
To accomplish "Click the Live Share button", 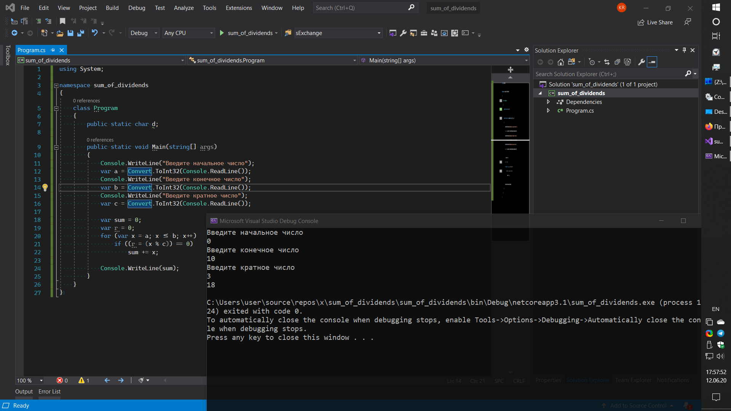I will [x=655, y=22].
